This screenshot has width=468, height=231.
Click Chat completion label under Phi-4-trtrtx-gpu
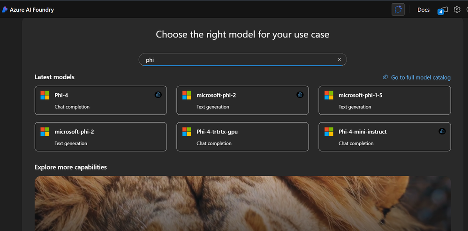tap(214, 143)
